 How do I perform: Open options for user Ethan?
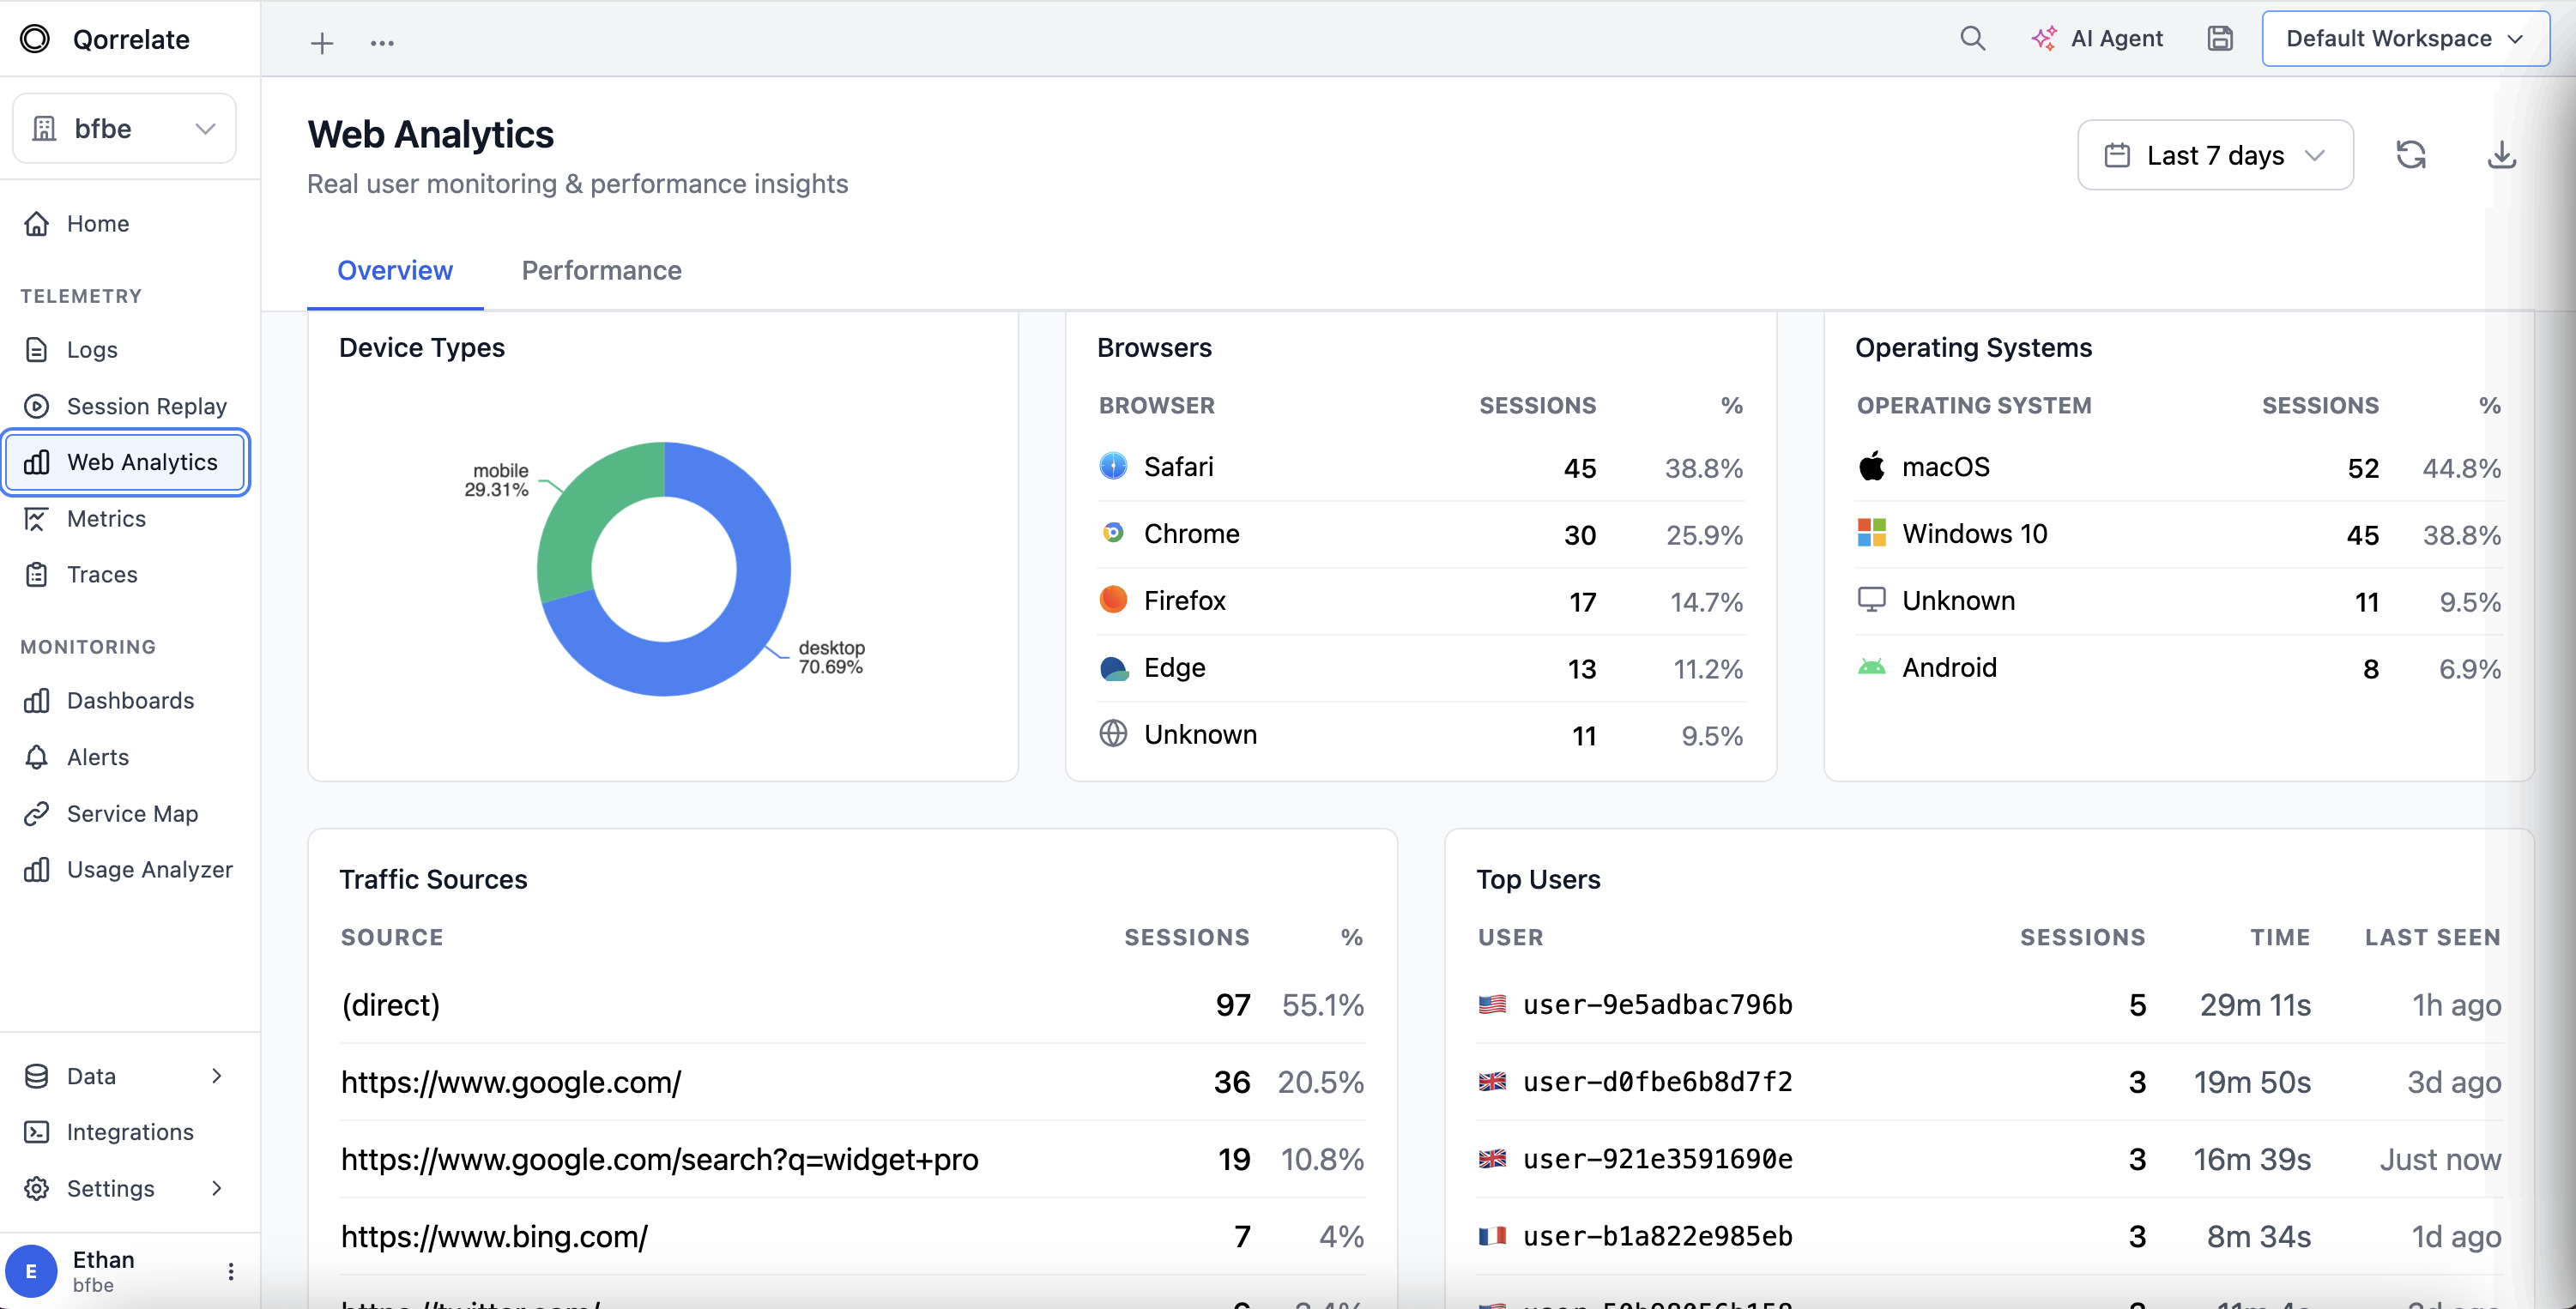(231, 1271)
